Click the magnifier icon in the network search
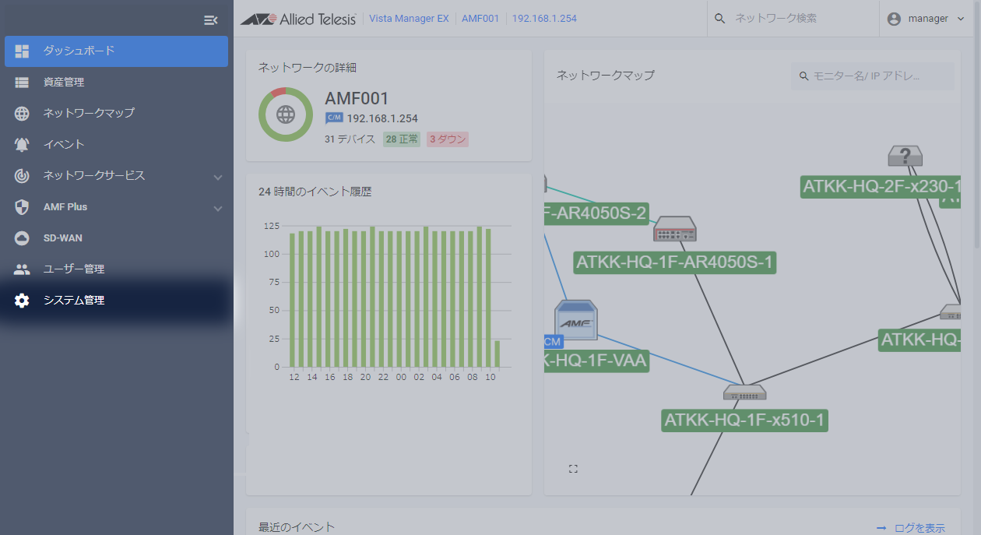Screen dimensions: 981x535 [x=719, y=18]
